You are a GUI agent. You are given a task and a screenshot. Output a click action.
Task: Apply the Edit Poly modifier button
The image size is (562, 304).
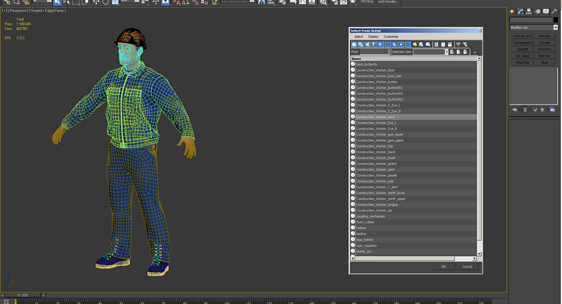(544, 56)
